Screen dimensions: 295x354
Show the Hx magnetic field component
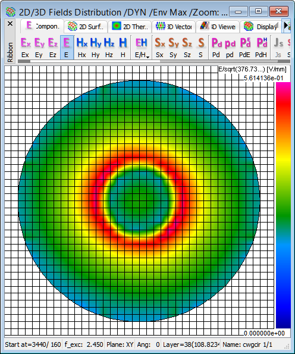coord(81,48)
